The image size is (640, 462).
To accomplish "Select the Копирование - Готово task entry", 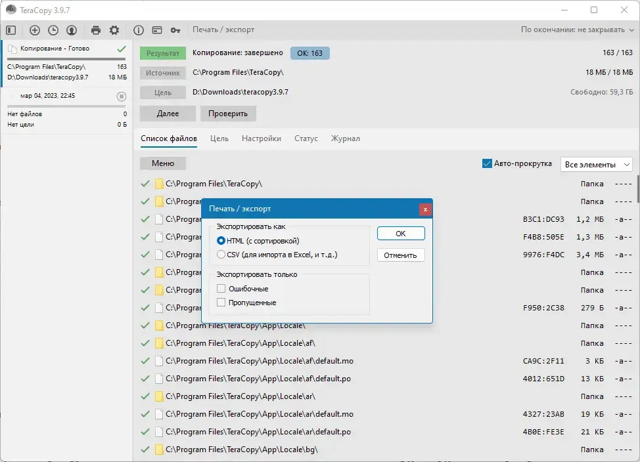I will [x=66, y=64].
